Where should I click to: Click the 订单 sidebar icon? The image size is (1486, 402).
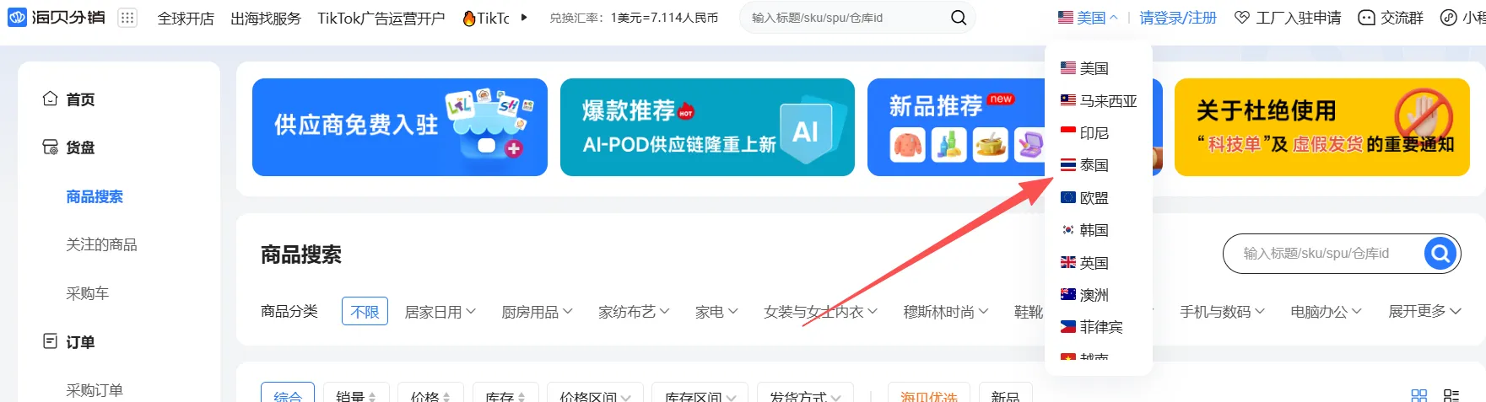point(50,341)
